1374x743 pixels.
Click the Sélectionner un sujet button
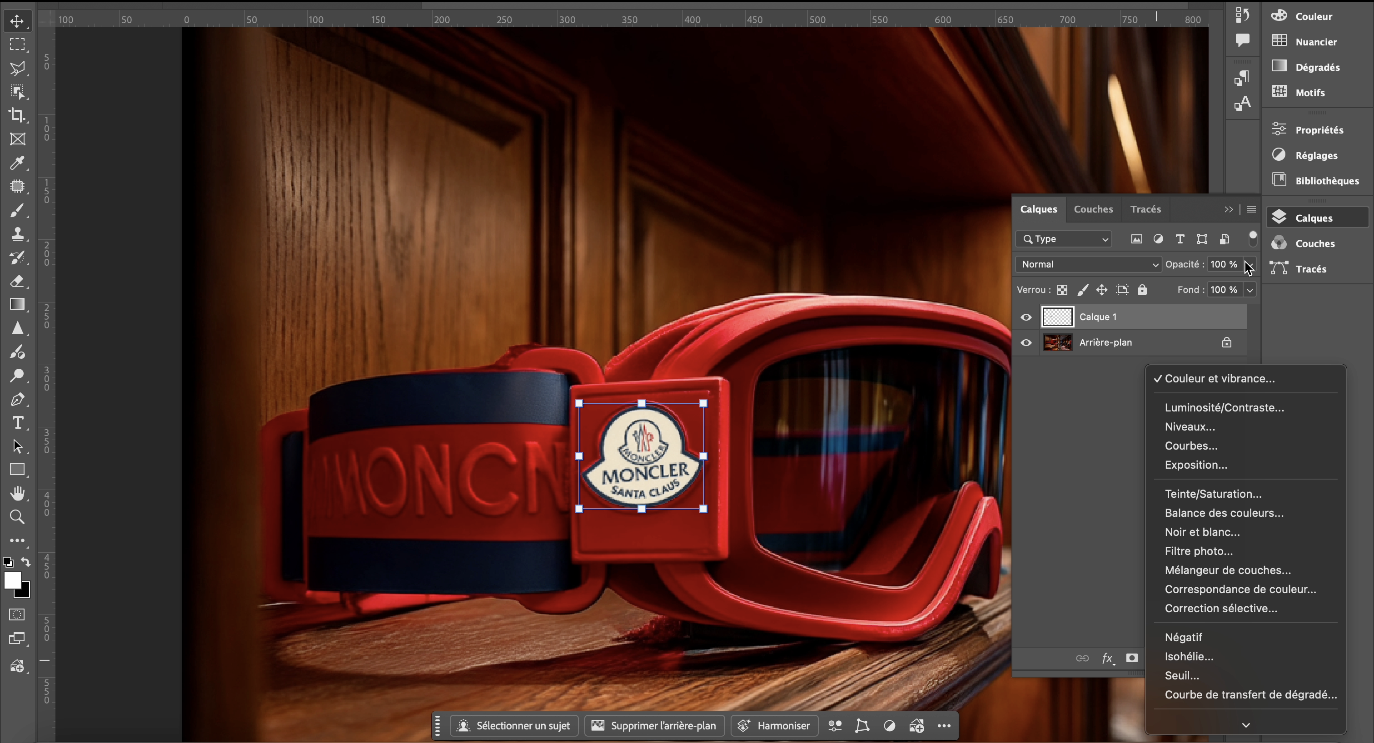pyautogui.click(x=514, y=725)
